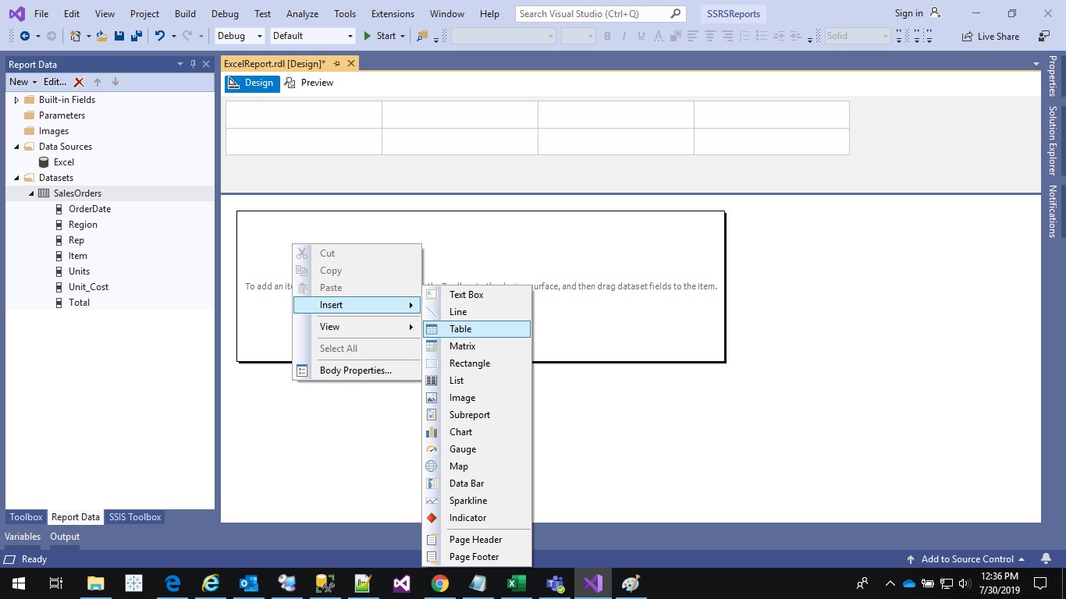Click the red X delete icon in Report Data

(79, 82)
